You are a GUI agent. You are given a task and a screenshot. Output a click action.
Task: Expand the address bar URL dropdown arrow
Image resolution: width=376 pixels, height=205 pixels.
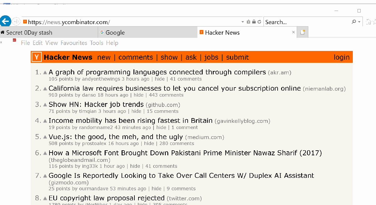pyautogui.click(x=243, y=22)
